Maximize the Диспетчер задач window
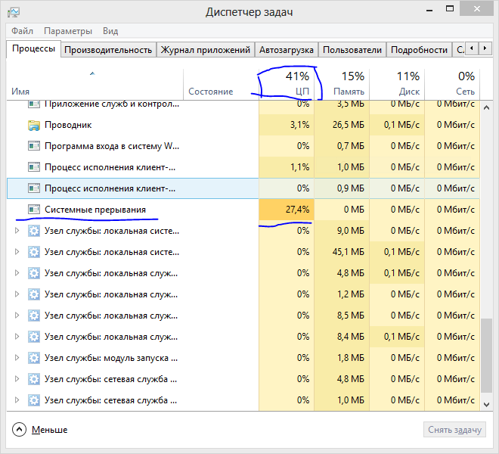The height and width of the screenshot is (454, 499). [x=450, y=9]
